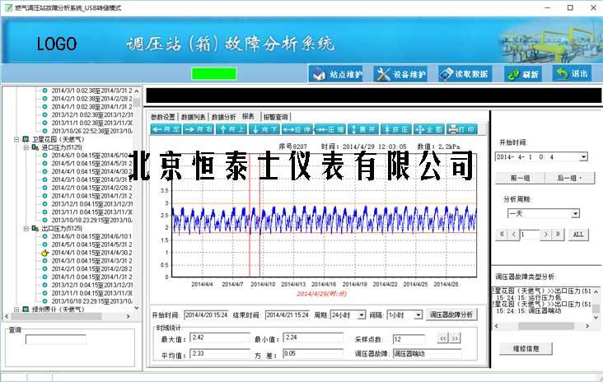Viewport: 603px width, 382px height.
Task: Select 2013/10/18 23:29:15 entry under 出口压力
Action: tap(91, 301)
